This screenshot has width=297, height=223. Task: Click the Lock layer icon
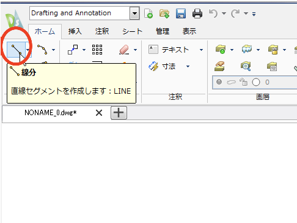coord(273,50)
